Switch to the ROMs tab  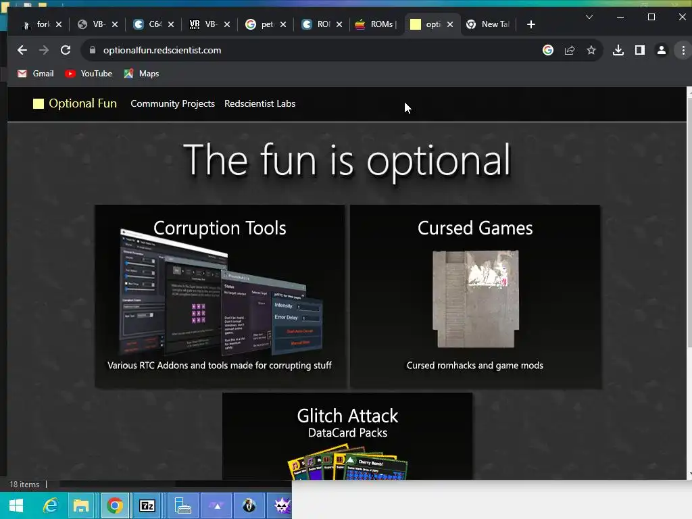(376, 24)
